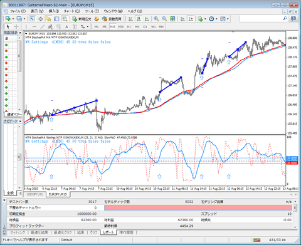The height and width of the screenshot is (245, 301).
Task: Zoom in with the plus magnifier icon
Action: pos(156,19)
